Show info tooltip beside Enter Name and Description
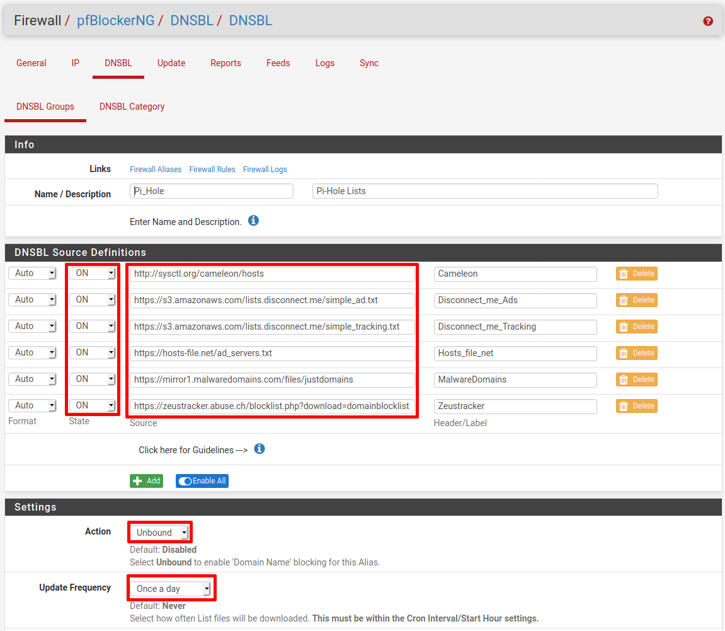The height and width of the screenshot is (631, 725). pos(253,221)
